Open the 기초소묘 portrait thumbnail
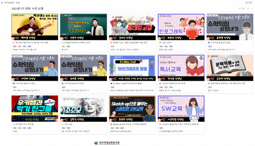This screenshot has width=255, height=146. [83, 109]
